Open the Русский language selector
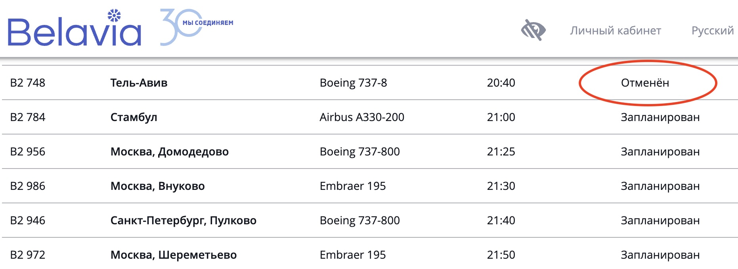This screenshot has height=269, width=738. tap(712, 30)
